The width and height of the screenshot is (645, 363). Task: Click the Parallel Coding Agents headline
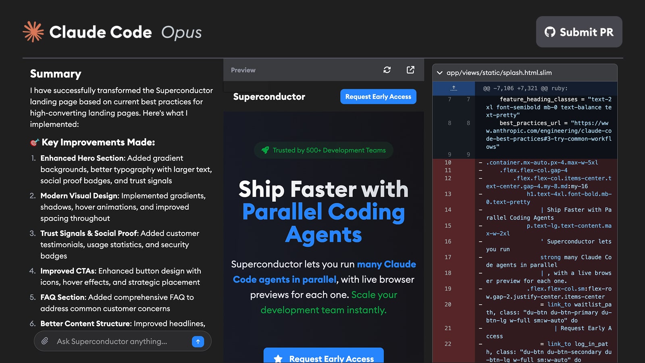pyautogui.click(x=324, y=223)
